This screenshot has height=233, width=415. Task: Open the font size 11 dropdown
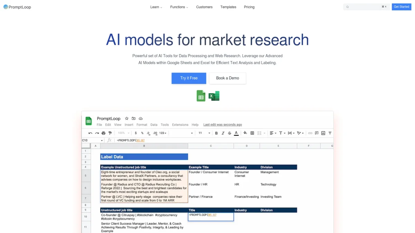click(x=204, y=133)
